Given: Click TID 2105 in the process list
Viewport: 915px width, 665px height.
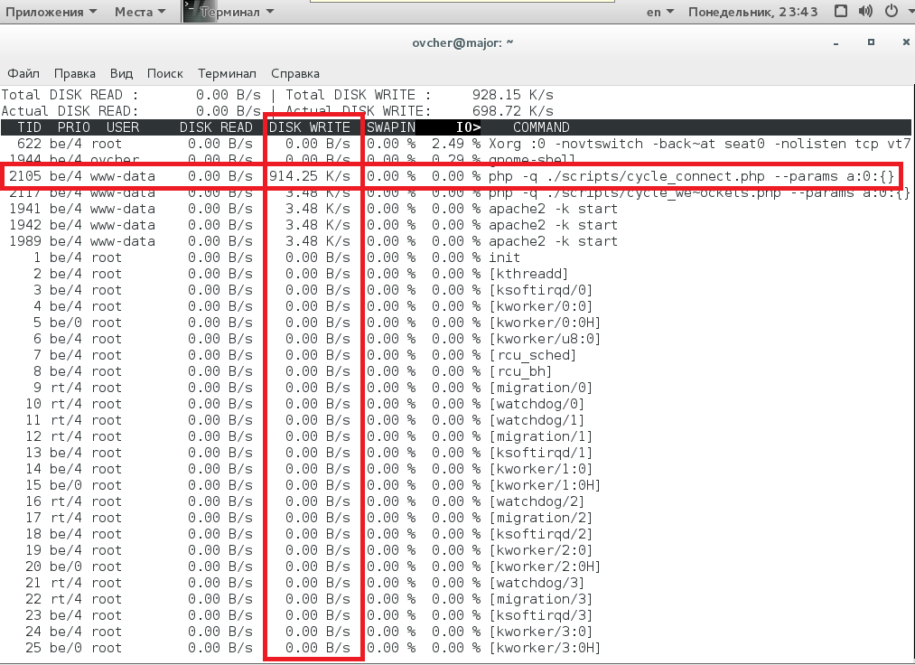Looking at the screenshot, I should coord(25,176).
